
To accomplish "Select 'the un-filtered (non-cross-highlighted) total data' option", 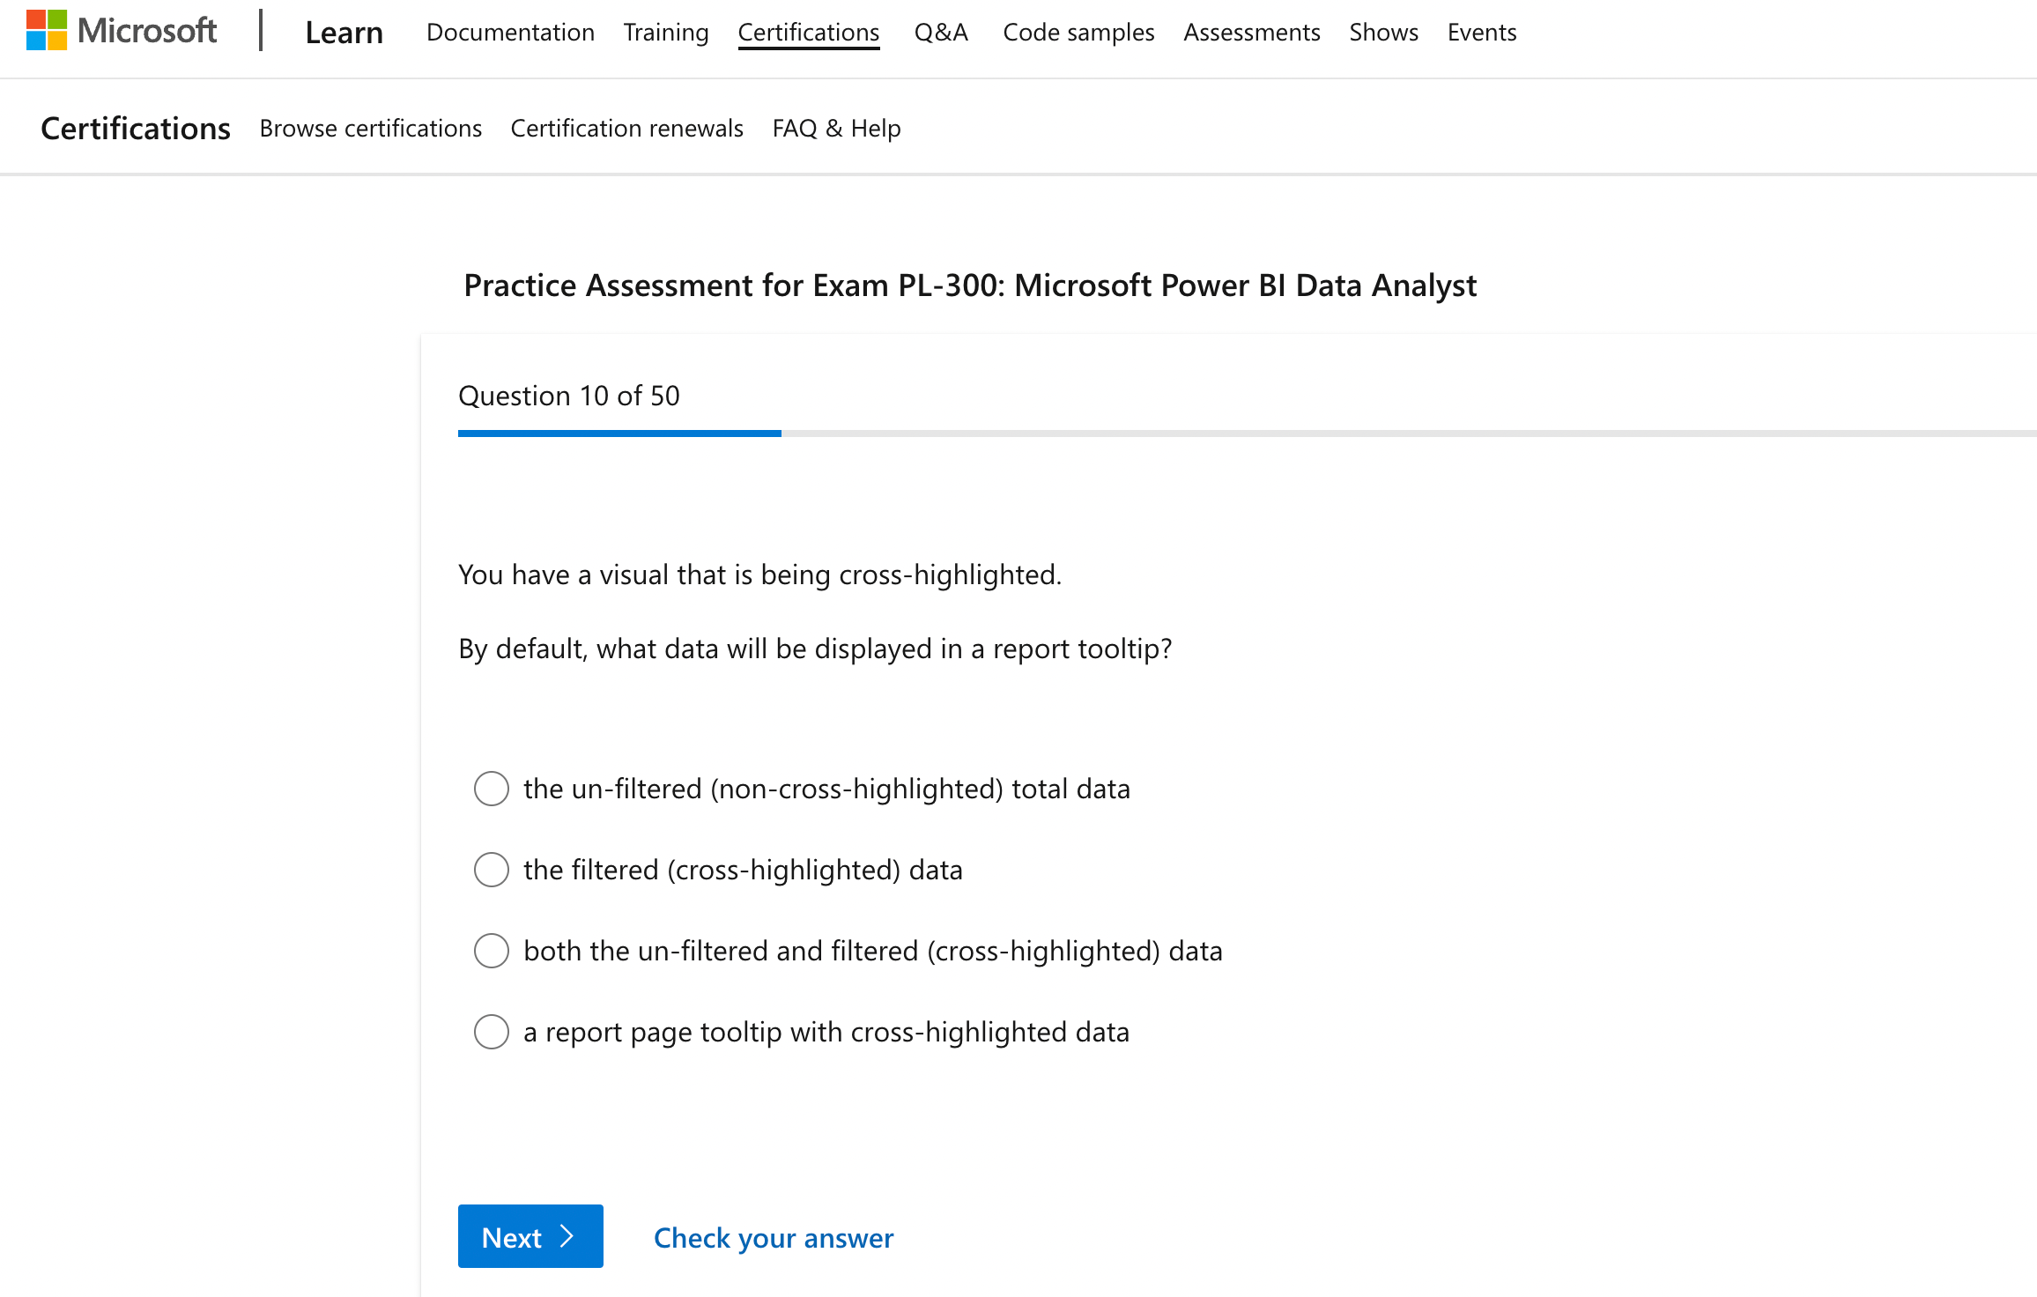I will pos(492,789).
